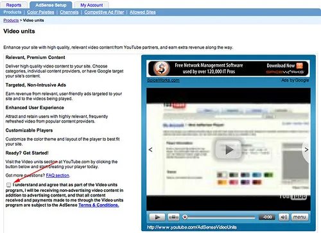Viewport: 321px width, 233px height.
Task: Click the YouTube watermark logo on the video
Action: pyautogui.click(x=293, y=196)
